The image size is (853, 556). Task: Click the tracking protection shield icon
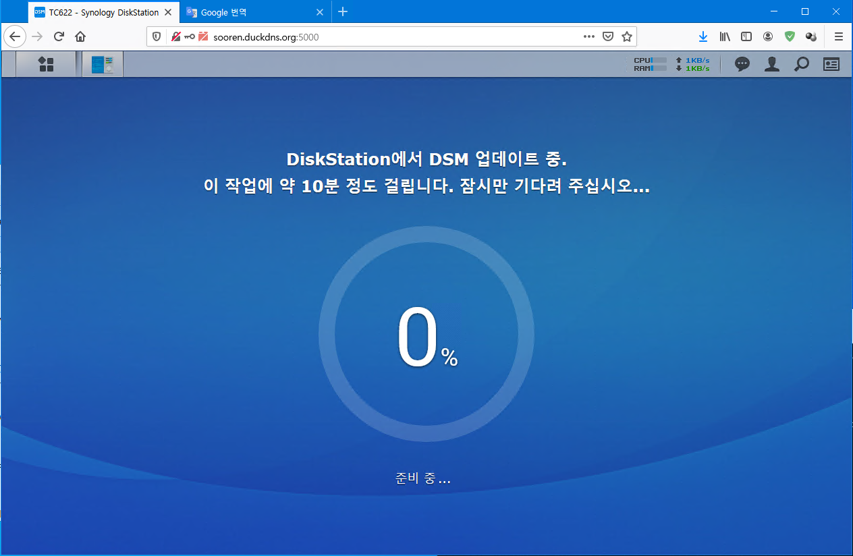157,36
